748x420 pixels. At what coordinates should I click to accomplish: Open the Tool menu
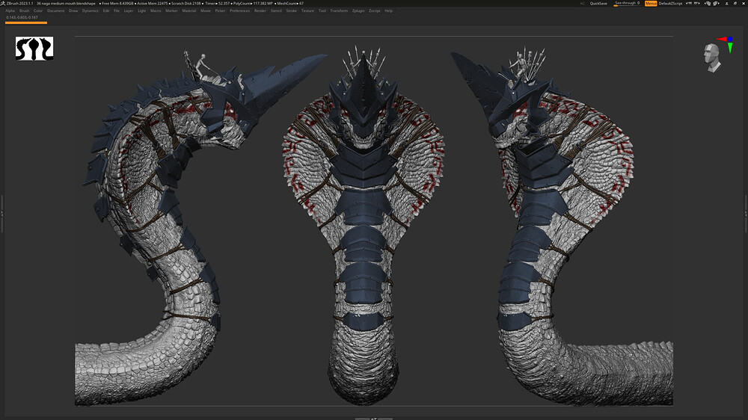(322, 11)
